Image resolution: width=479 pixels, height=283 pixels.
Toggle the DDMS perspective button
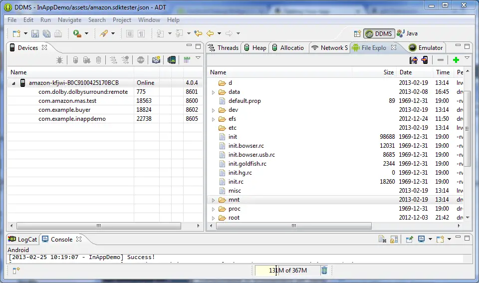click(x=379, y=33)
